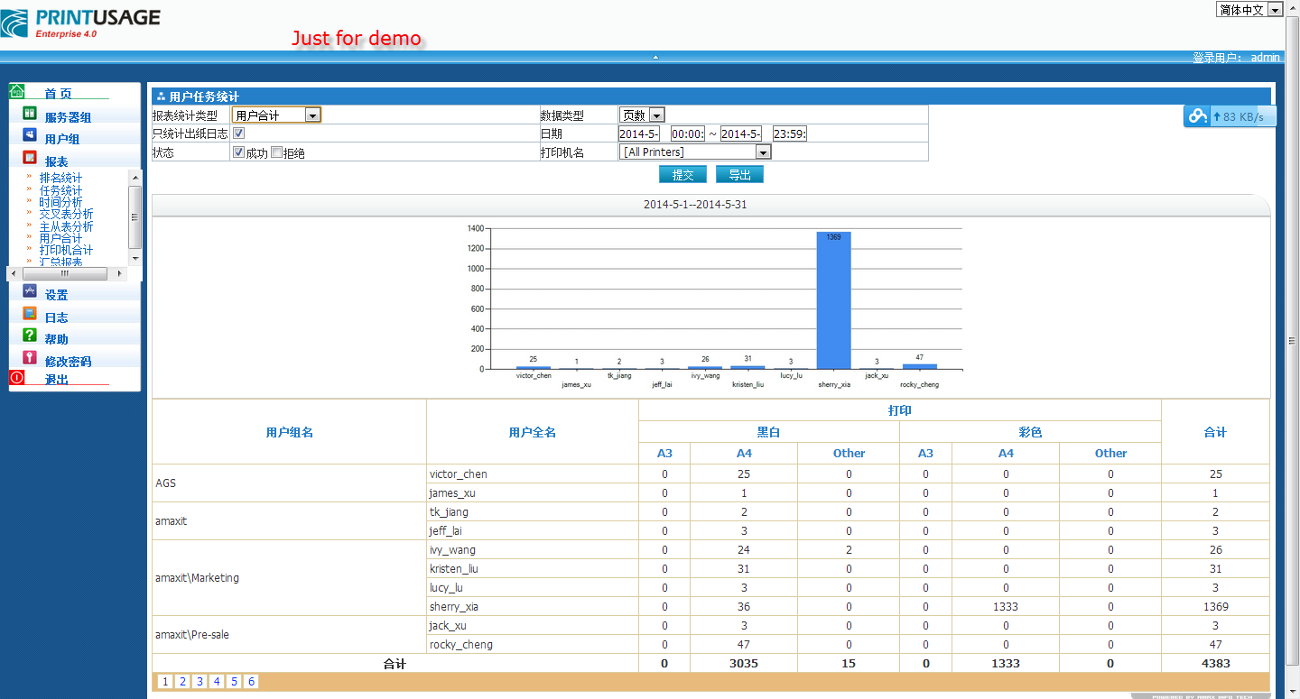Click the red power icon beside 退出

point(17,377)
